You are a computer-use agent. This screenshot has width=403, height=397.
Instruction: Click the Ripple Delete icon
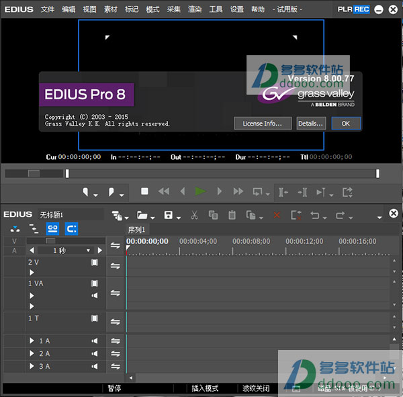pyautogui.click(x=296, y=215)
